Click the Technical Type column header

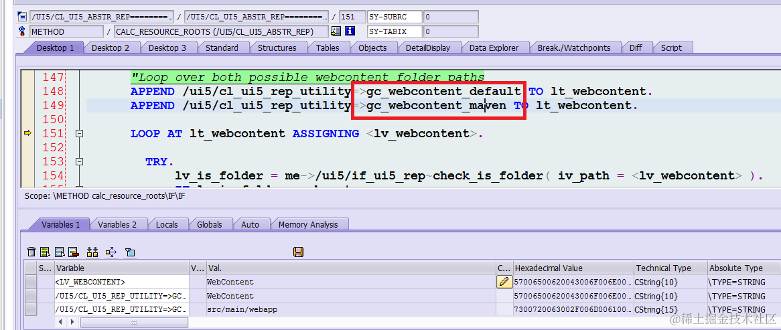670,268
